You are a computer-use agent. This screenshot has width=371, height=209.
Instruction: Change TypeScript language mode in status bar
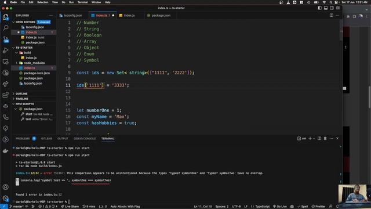click(x=262, y=207)
